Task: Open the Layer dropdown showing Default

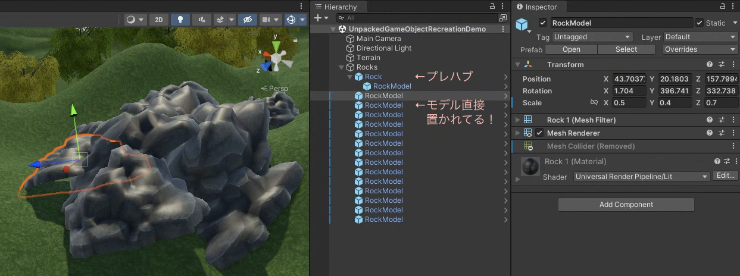Action: click(700, 37)
